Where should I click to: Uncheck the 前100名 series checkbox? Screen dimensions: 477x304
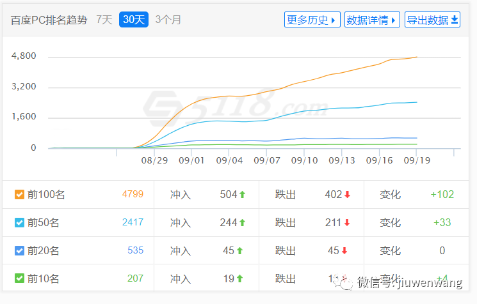19,195
